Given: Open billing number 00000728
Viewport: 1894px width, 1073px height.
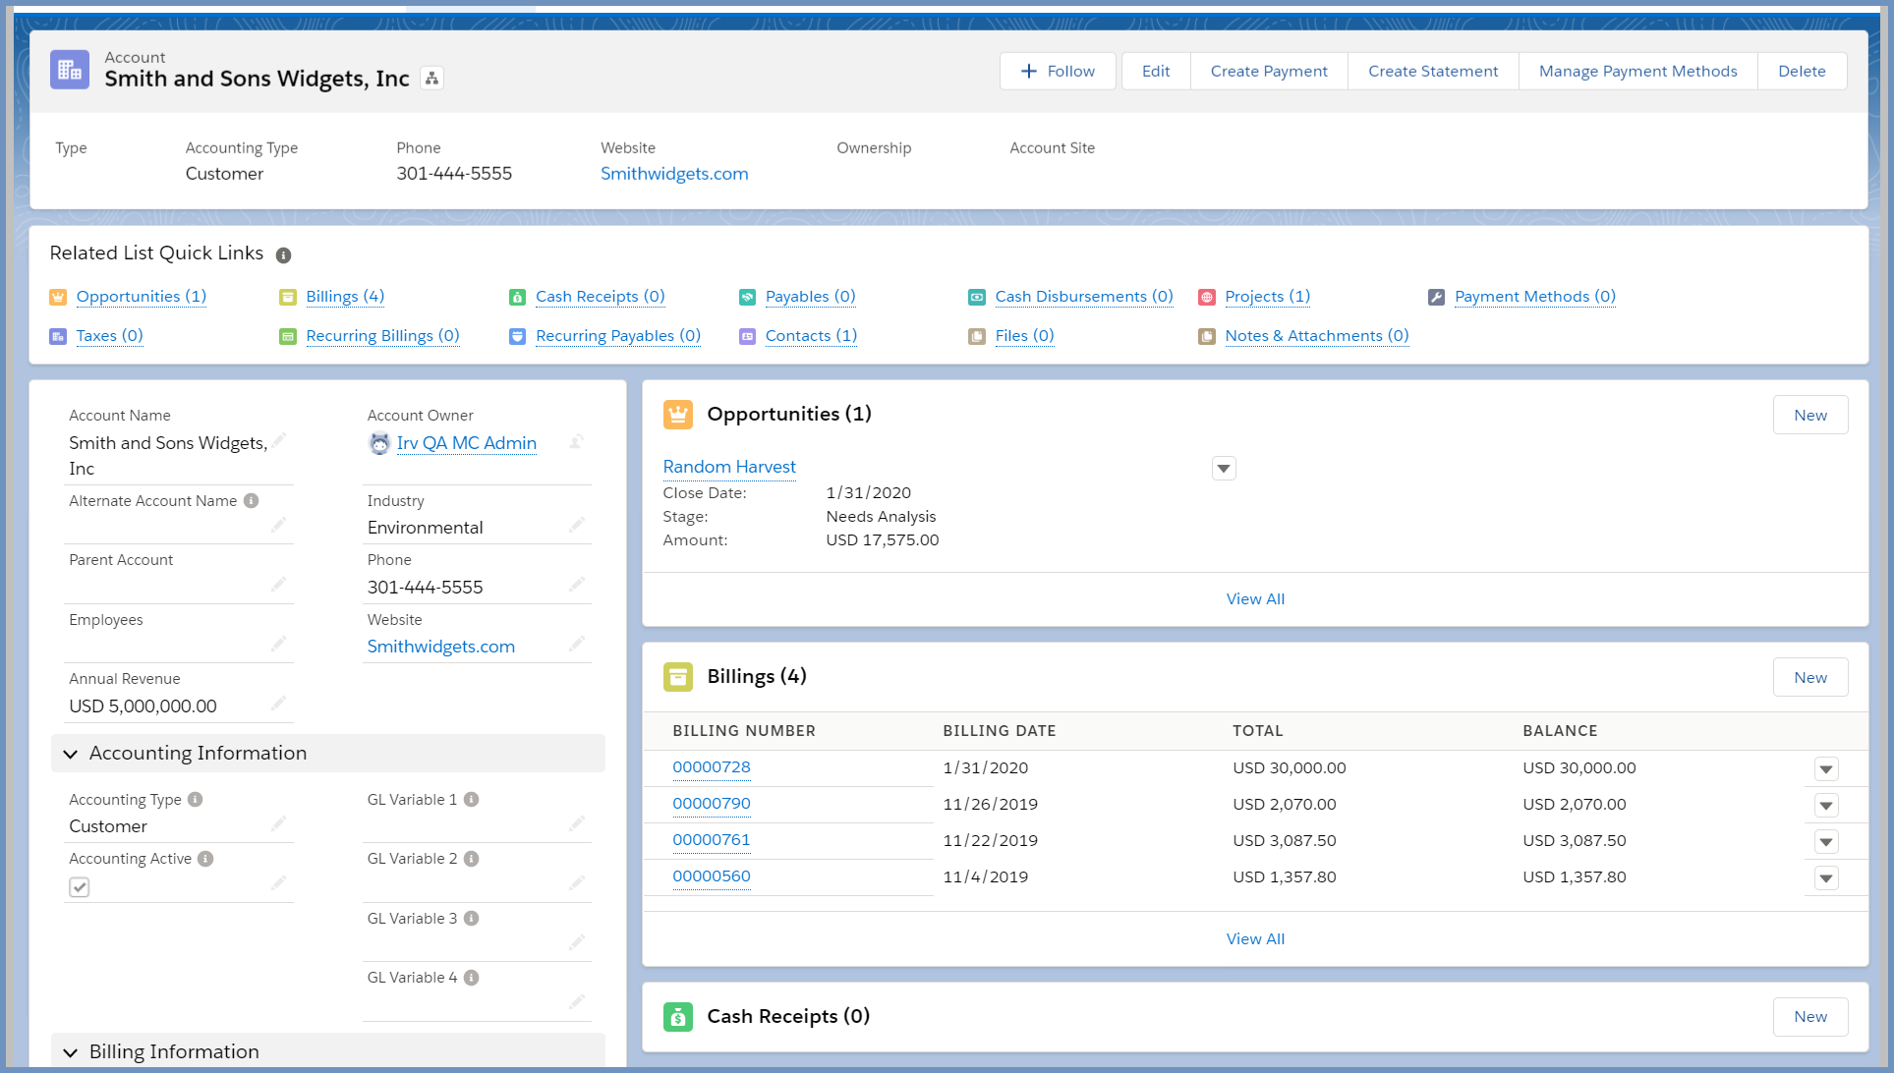Looking at the screenshot, I should click(712, 767).
